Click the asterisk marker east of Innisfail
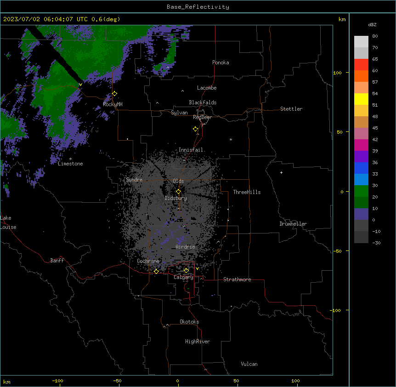Image resolution: width=396 pixels, height=387 pixels. pos(231,139)
